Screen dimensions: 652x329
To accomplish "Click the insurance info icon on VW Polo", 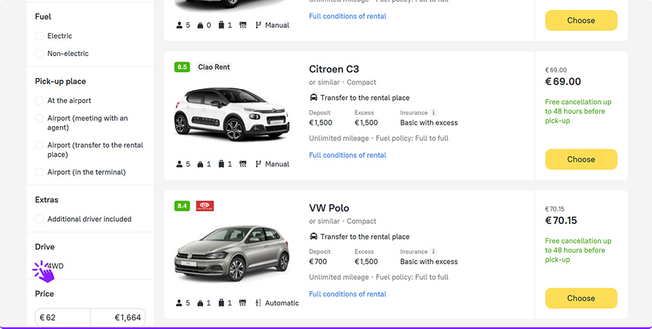I will pos(434,251).
